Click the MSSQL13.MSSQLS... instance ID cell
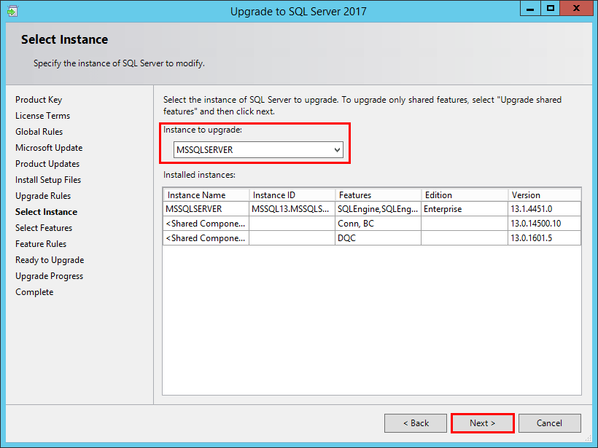Image resolution: width=598 pixels, height=448 pixels. click(292, 209)
